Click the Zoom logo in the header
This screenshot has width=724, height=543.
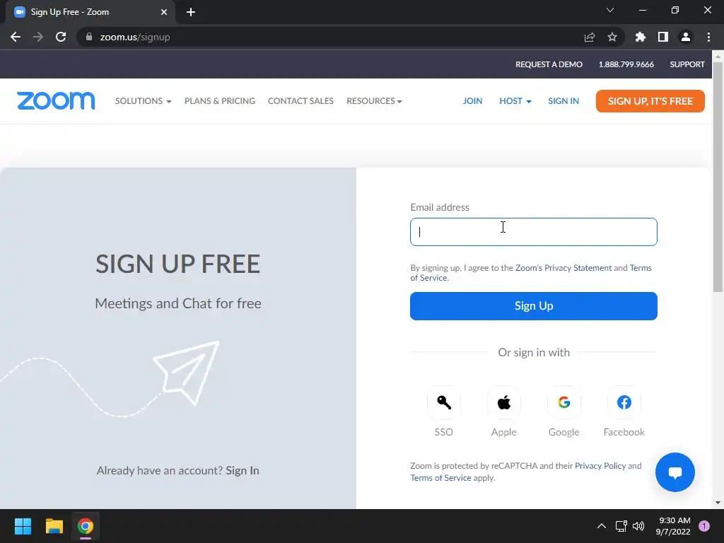point(56,100)
